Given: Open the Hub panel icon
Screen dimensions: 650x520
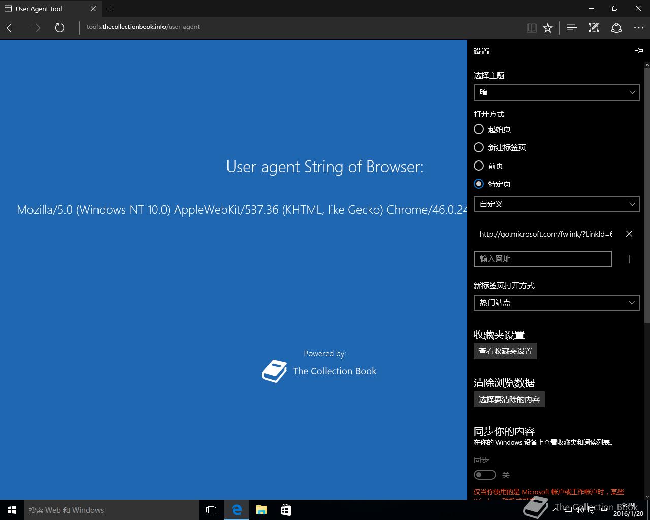Looking at the screenshot, I should (x=571, y=28).
